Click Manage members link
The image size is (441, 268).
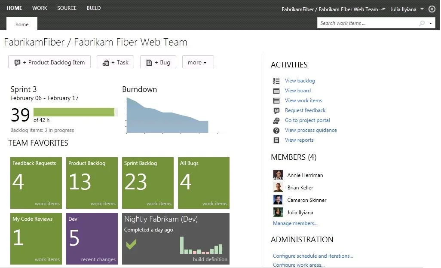tap(295, 223)
